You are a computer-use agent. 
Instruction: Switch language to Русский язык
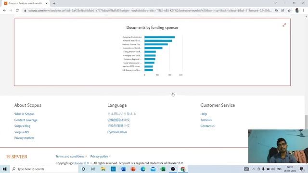tap(117, 132)
